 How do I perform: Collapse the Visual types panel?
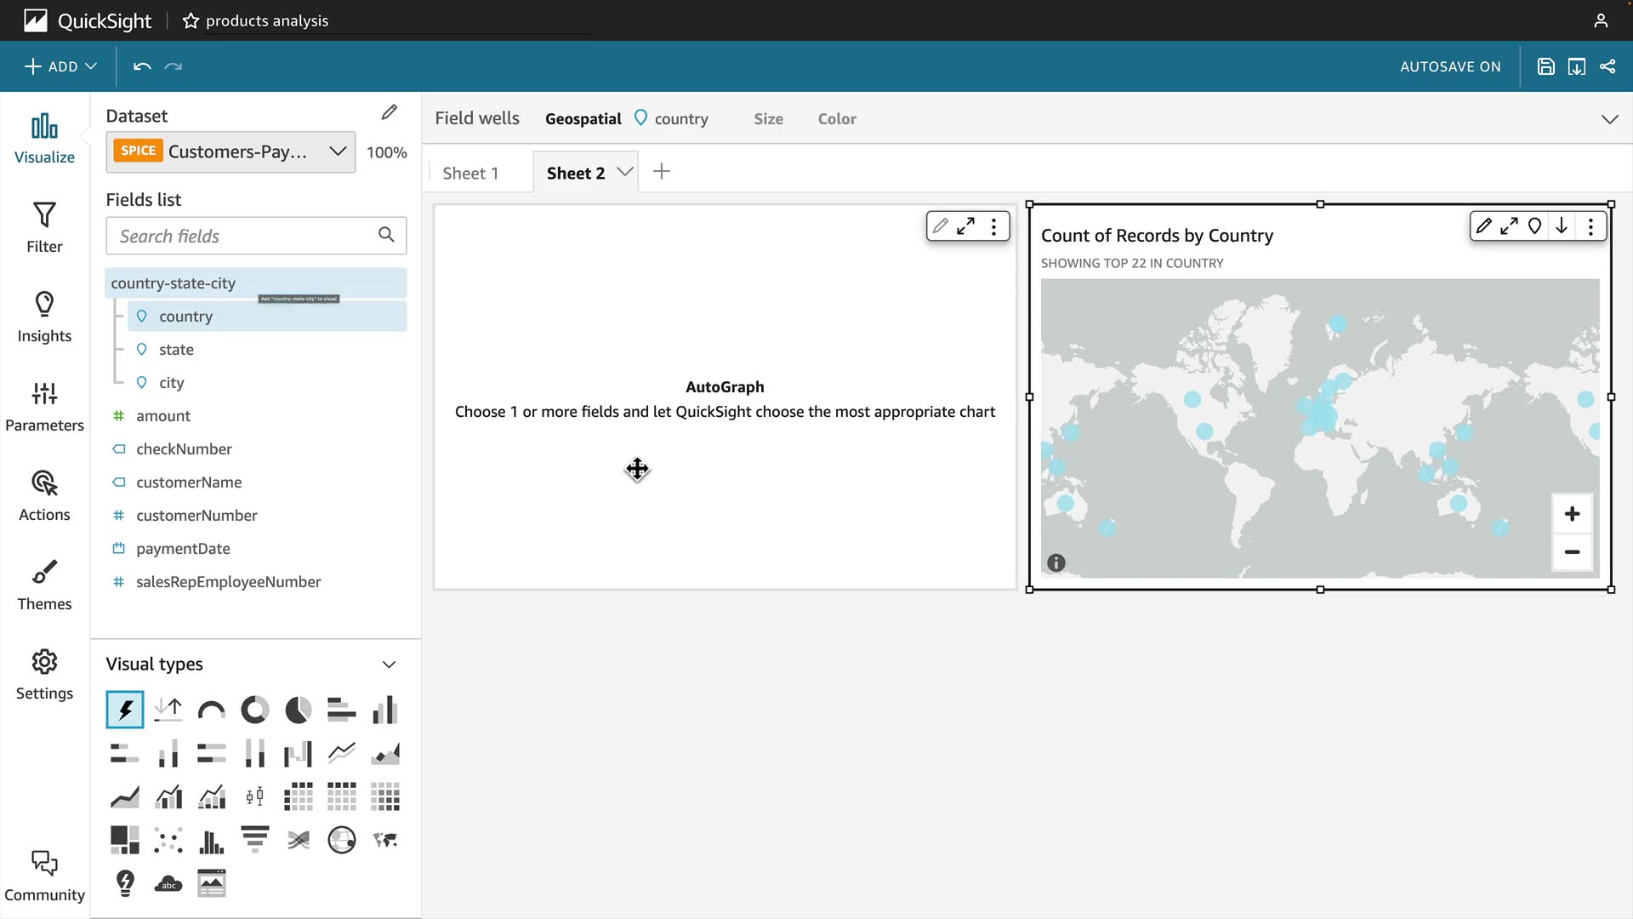point(389,665)
